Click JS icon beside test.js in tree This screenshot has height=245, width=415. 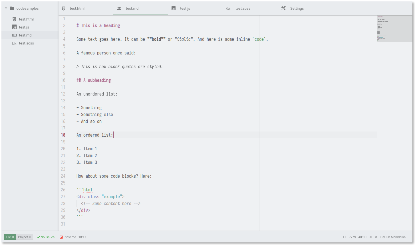point(14,27)
